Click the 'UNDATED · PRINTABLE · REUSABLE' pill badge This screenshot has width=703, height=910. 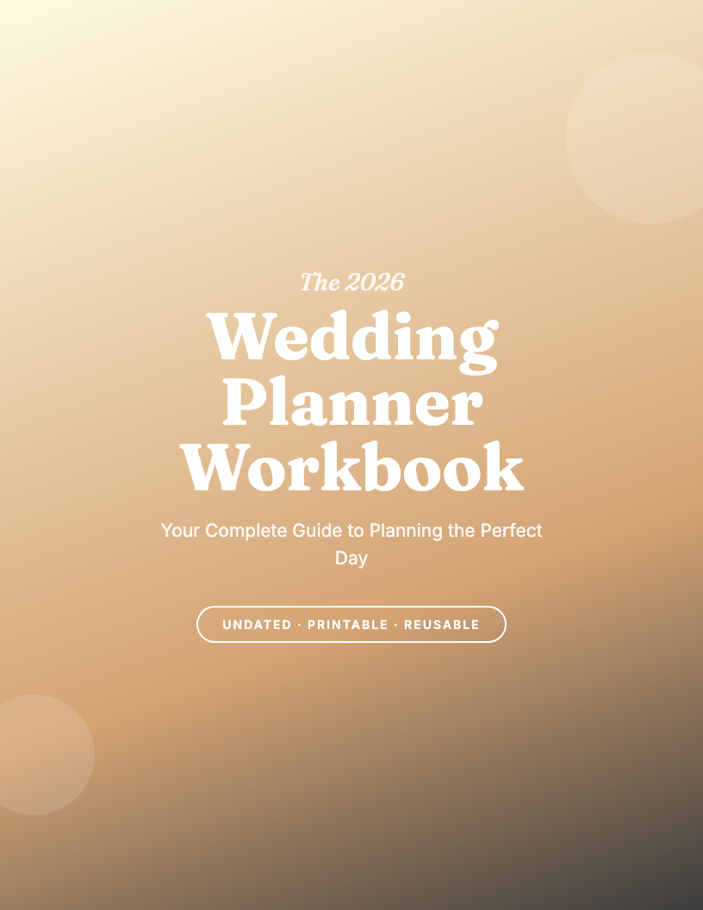point(351,625)
